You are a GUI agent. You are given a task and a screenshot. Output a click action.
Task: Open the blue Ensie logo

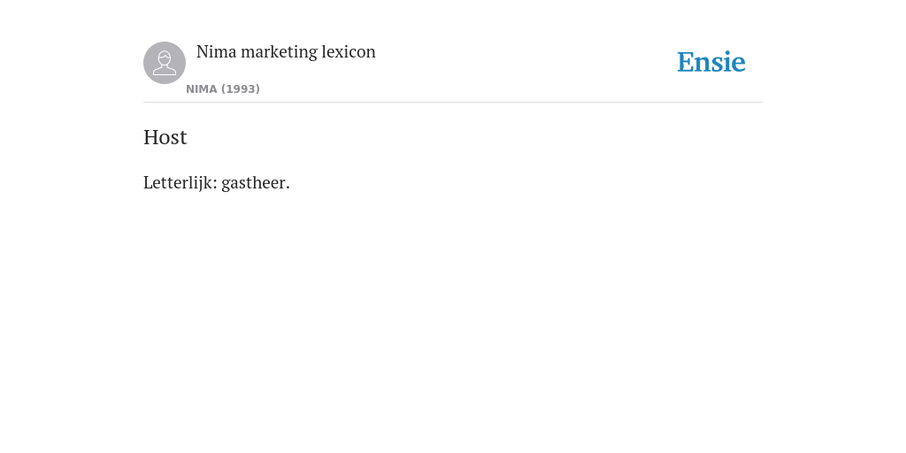(711, 63)
